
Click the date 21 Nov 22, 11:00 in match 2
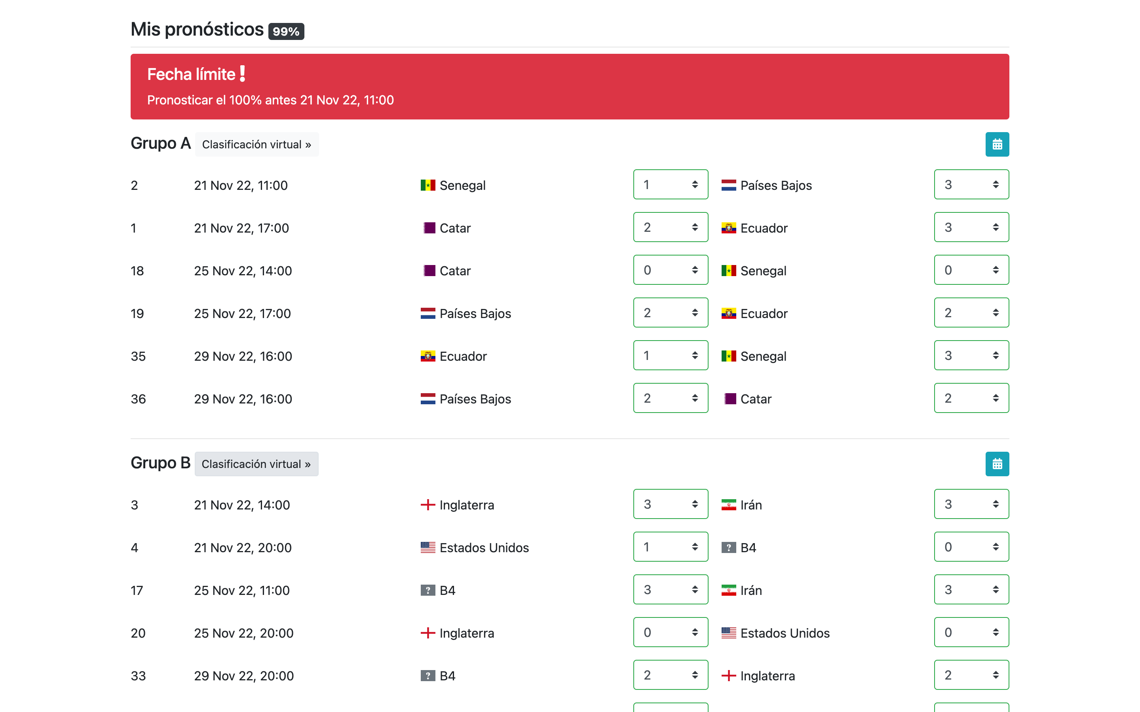pos(241,186)
